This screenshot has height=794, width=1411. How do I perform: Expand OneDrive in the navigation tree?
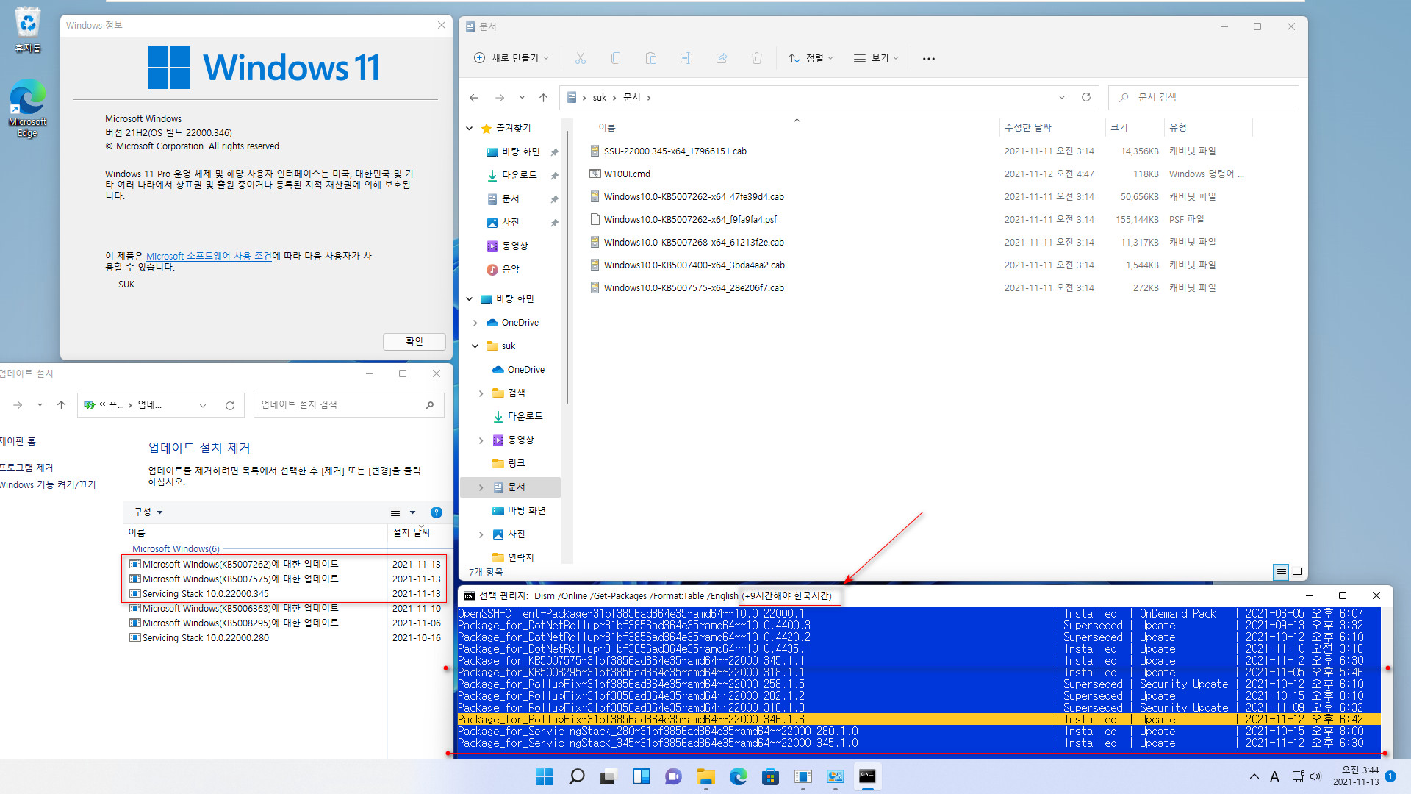point(475,323)
